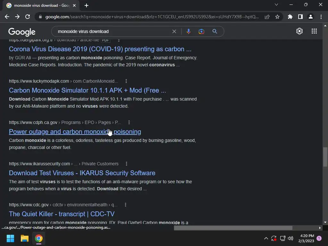Go back to the previous page

point(7,17)
